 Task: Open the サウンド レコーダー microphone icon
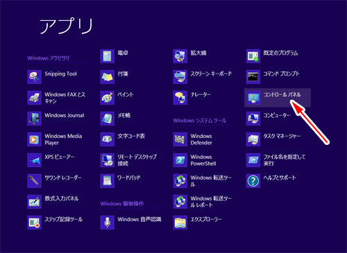point(35,181)
